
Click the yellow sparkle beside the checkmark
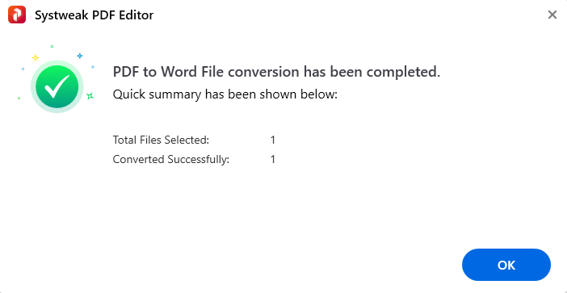click(x=35, y=57)
